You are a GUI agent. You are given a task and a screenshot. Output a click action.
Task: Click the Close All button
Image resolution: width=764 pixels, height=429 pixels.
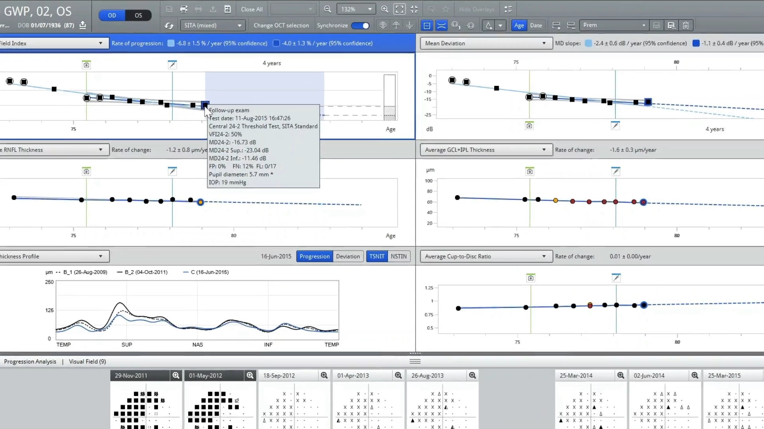pyautogui.click(x=251, y=9)
